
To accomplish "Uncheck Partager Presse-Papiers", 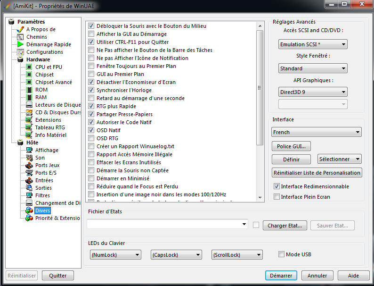I will (91, 114).
